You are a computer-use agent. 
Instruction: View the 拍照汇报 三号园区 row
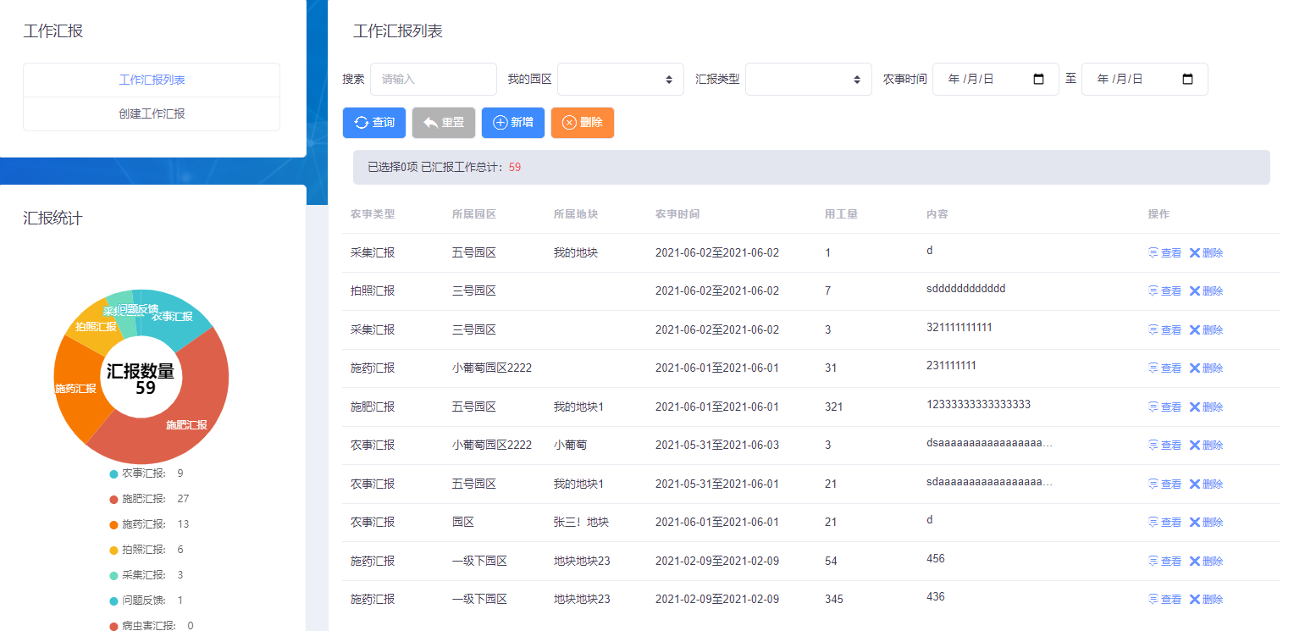1164,291
